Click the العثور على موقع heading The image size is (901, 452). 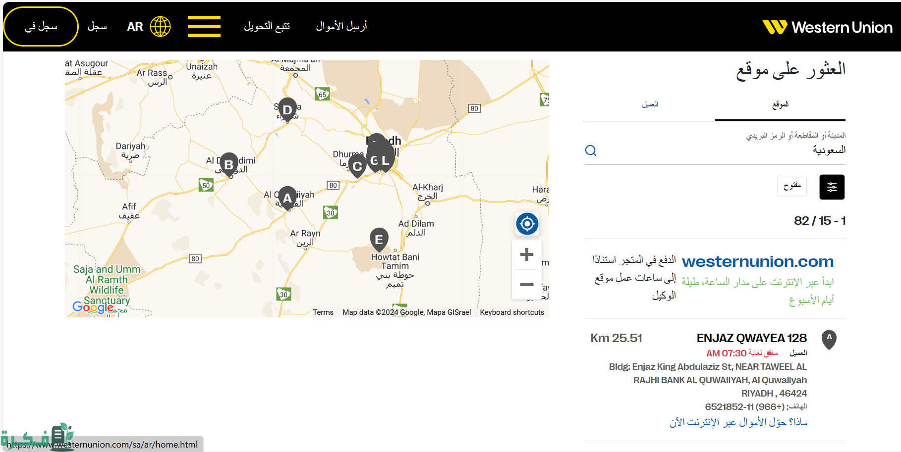(790, 70)
